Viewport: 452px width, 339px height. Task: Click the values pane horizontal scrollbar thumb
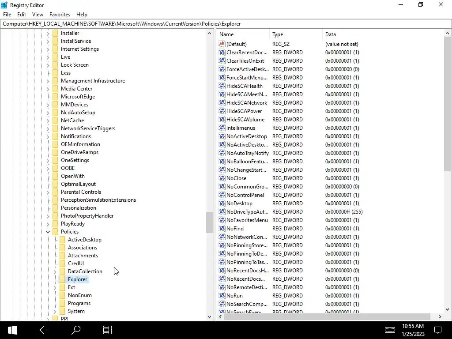[327, 316]
